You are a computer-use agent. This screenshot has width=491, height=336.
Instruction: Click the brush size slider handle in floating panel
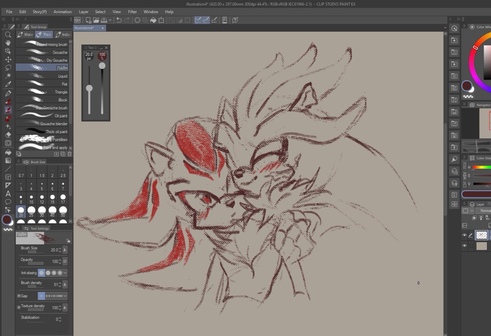tap(89, 88)
